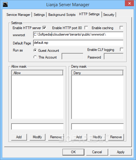Select the Guest Account radio button

pos(35,50)
